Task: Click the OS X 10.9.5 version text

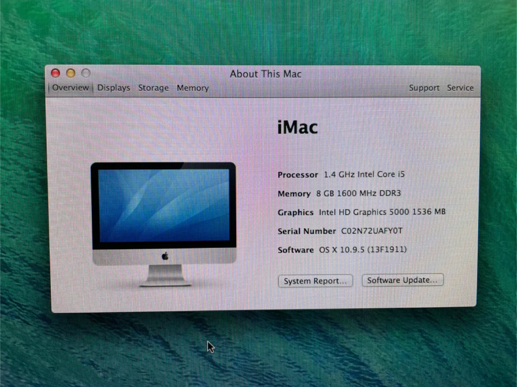Action: [x=363, y=250]
